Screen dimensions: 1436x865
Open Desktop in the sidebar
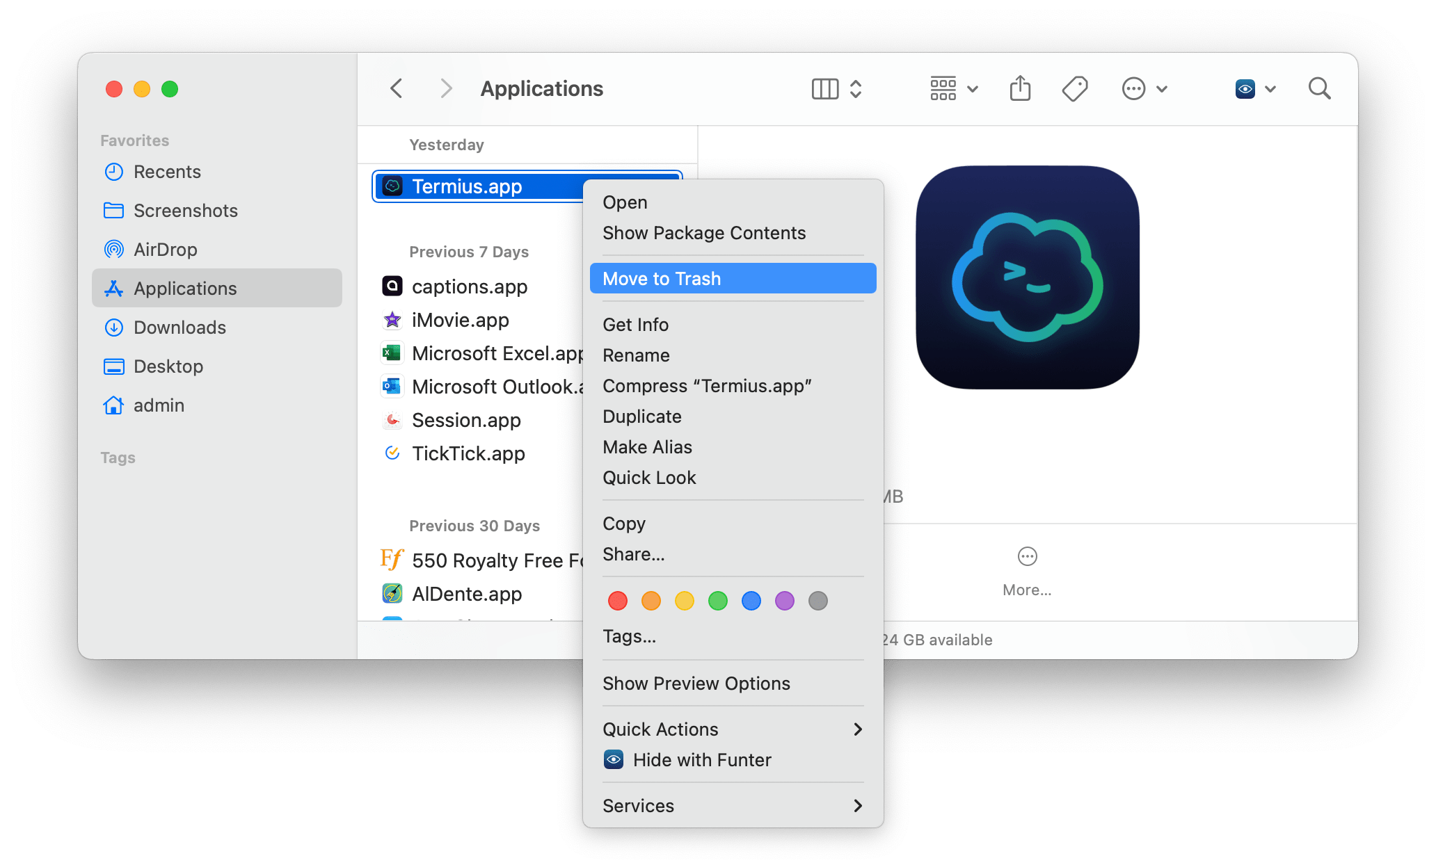click(217, 366)
